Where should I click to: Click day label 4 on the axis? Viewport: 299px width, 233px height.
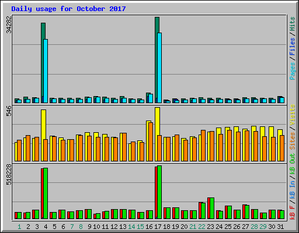tap(46, 227)
